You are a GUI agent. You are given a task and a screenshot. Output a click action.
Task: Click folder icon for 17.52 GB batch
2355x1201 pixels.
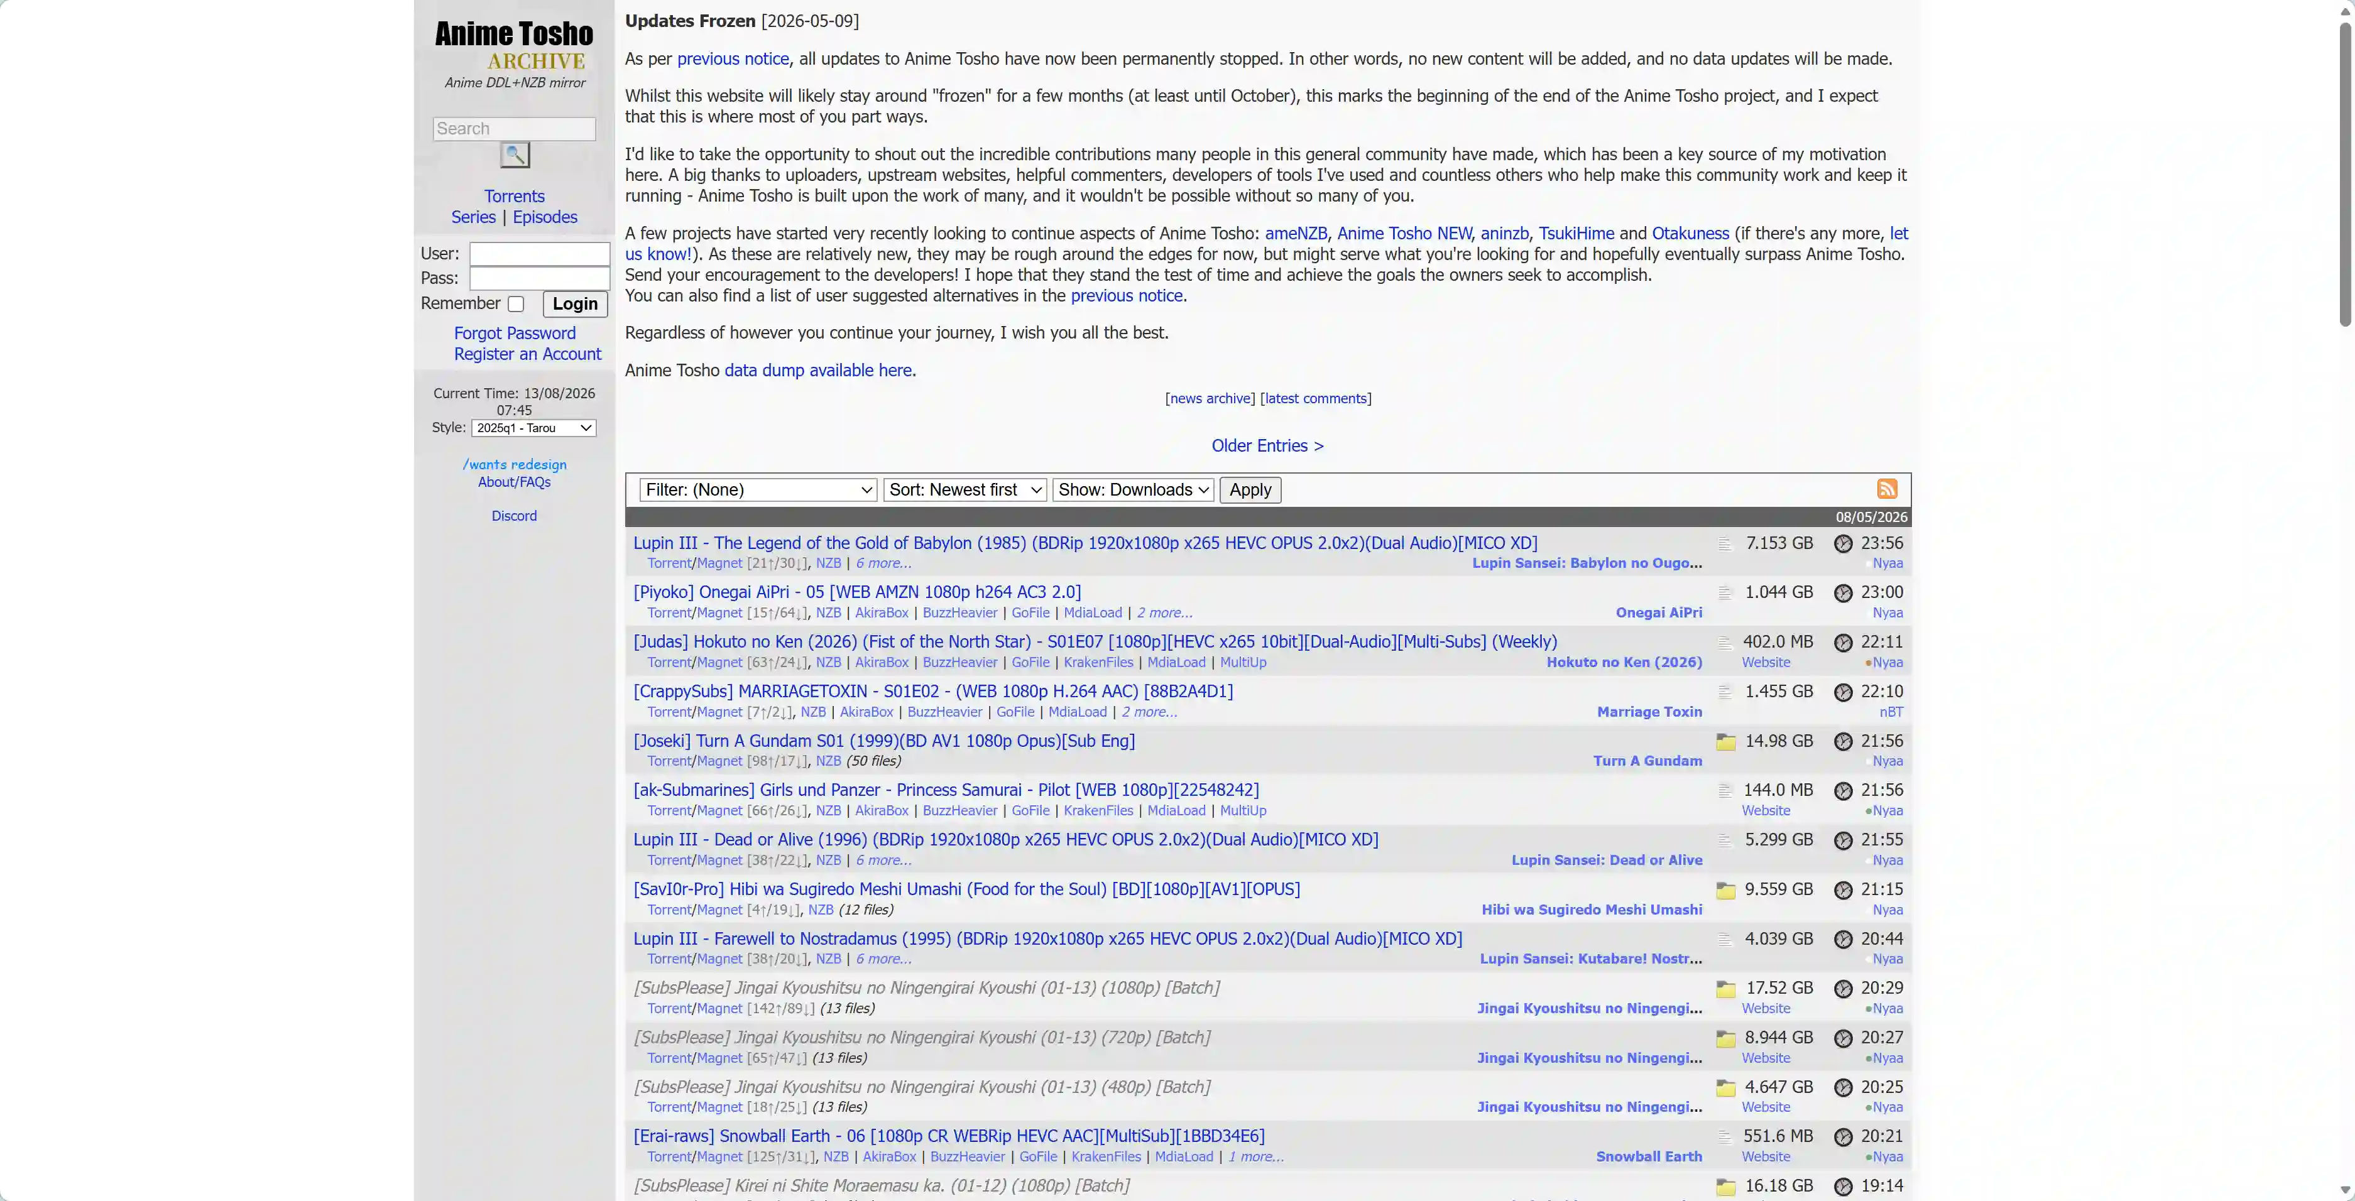pyautogui.click(x=1725, y=989)
